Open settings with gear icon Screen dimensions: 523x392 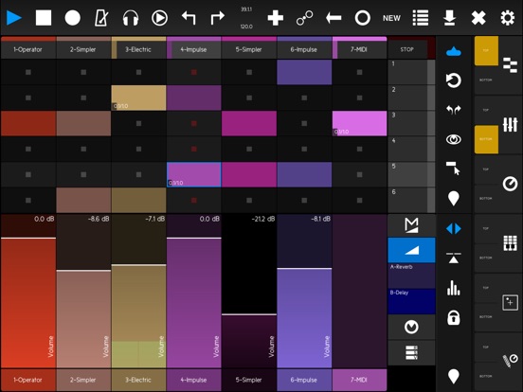tap(507, 18)
